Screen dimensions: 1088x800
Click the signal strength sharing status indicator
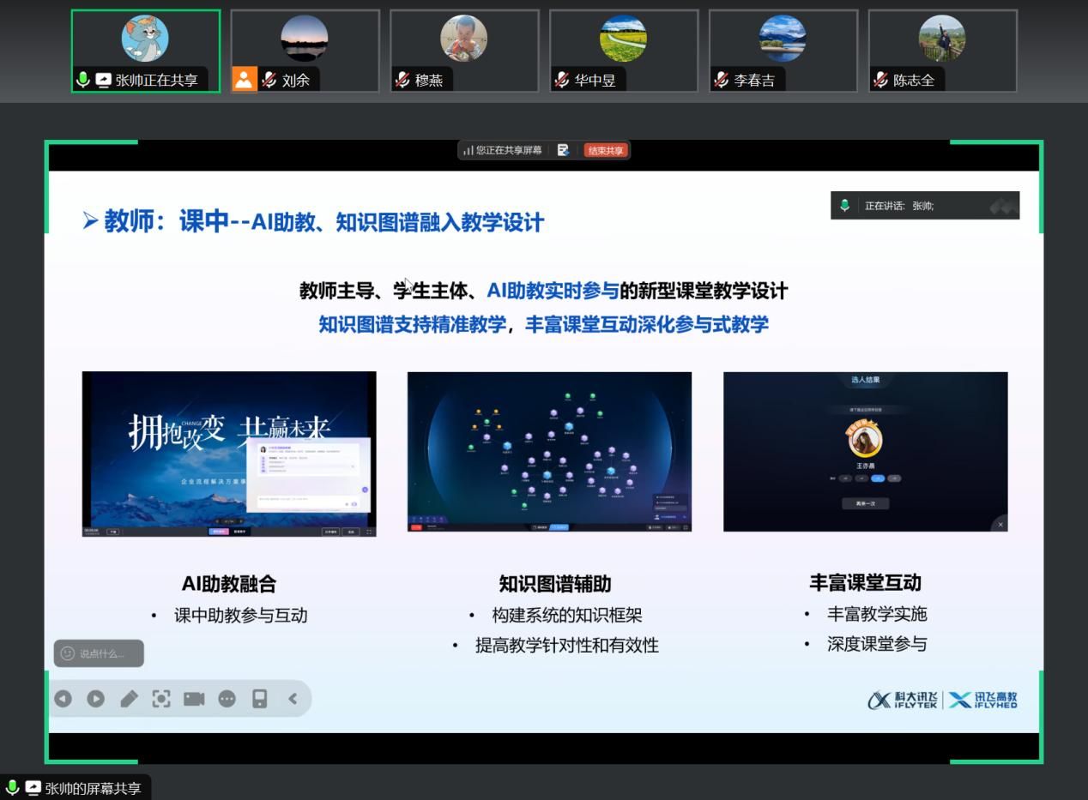468,151
